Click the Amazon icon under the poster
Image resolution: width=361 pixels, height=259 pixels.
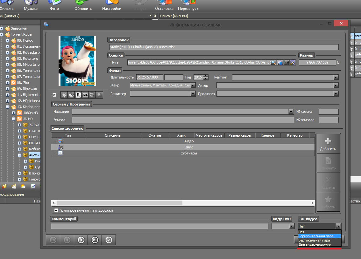(x=78, y=95)
